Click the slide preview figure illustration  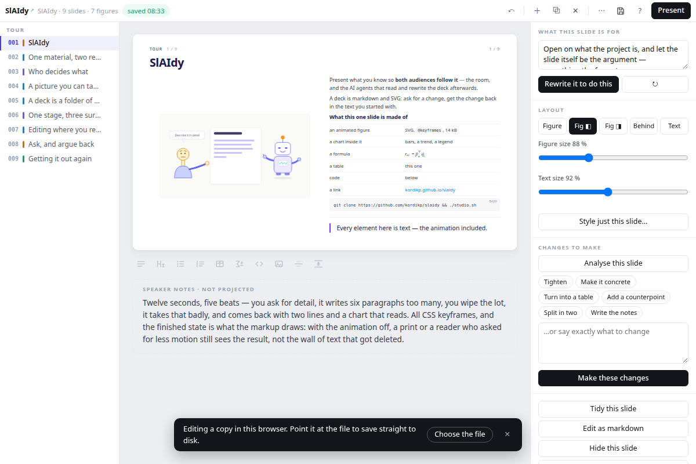(235, 156)
